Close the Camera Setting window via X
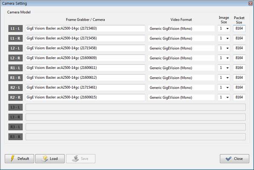Screen dimensions: 254x170 (251, 3)
